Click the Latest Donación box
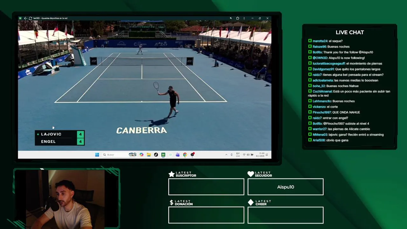The height and width of the screenshot is (229, 407). (206, 215)
